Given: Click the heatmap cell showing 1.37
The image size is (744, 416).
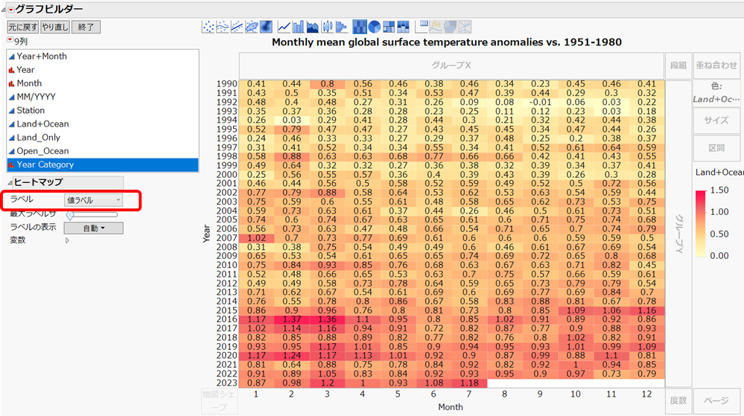Looking at the screenshot, I should point(292,319).
